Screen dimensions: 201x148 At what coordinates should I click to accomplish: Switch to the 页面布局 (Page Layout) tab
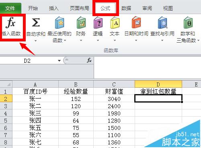tap(80, 8)
